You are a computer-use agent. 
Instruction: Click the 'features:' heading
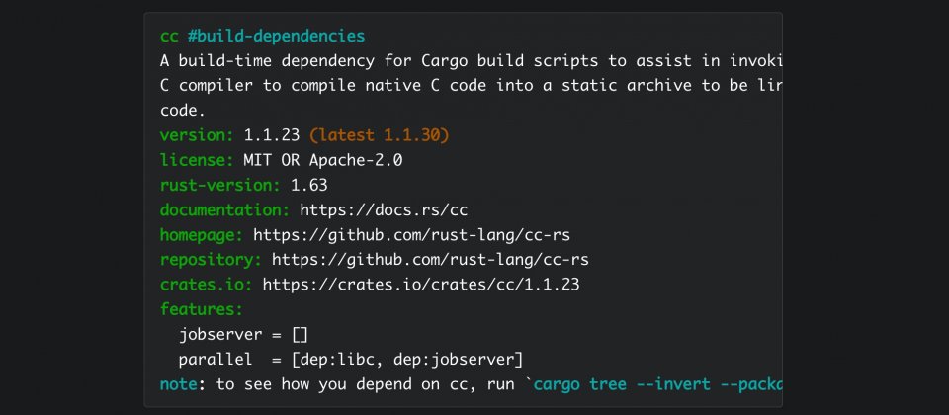tap(202, 309)
